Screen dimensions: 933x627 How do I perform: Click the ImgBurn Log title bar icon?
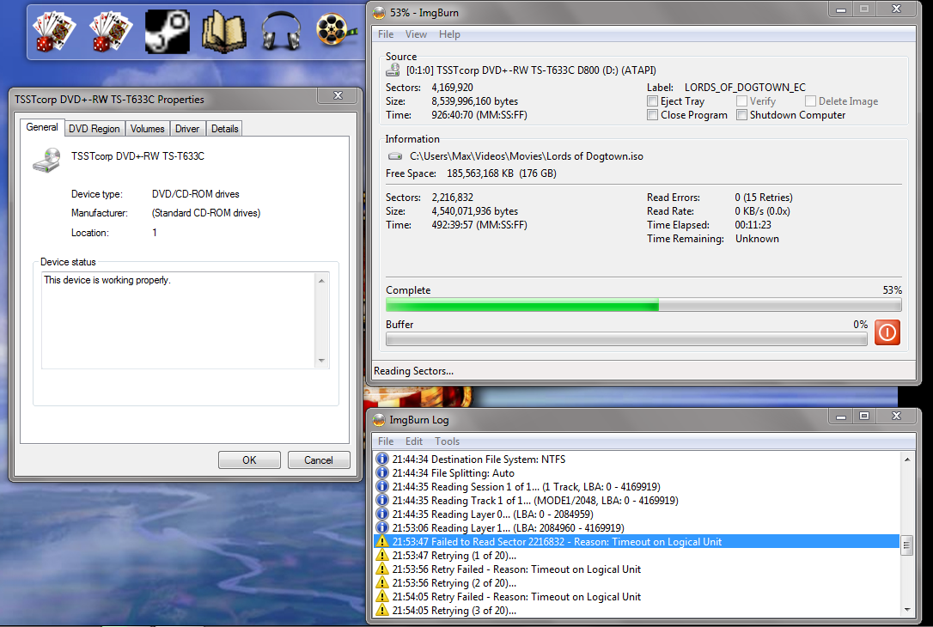[x=379, y=420]
